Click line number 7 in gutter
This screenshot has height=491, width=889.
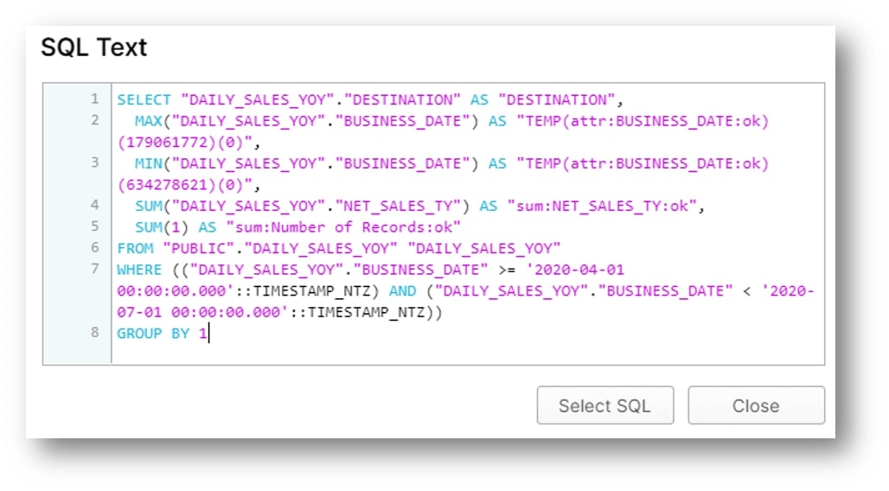tap(94, 269)
